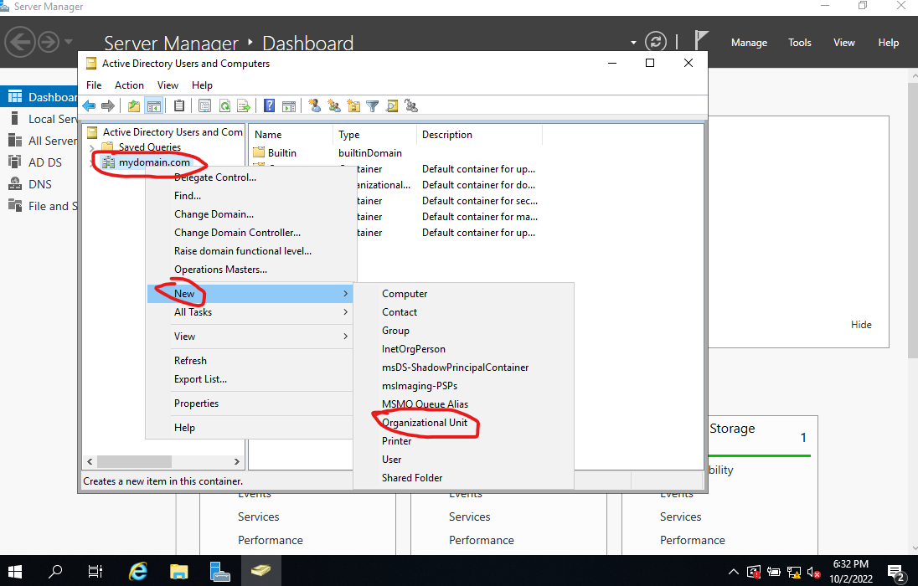The width and height of the screenshot is (918, 586).
Task: Open Tools menu in Server Manager
Action: (x=799, y=43)
